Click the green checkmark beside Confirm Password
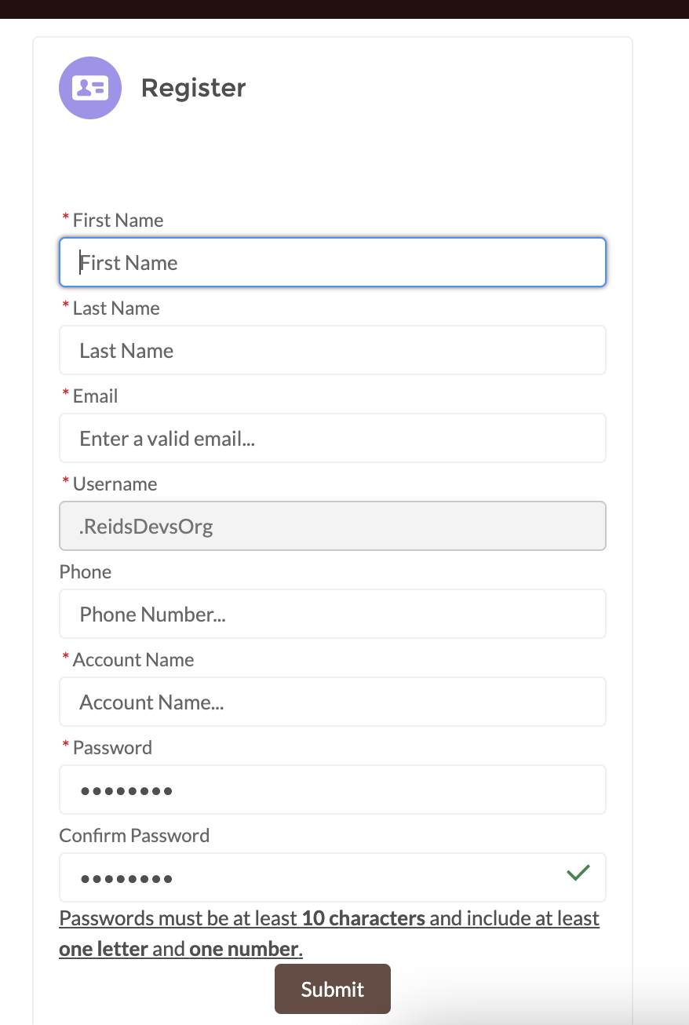Image resolution: width=689 pixels, height=1025 pixels. 578,872
